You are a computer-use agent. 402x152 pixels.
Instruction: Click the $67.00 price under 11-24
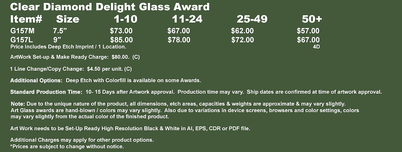(179, 31)
